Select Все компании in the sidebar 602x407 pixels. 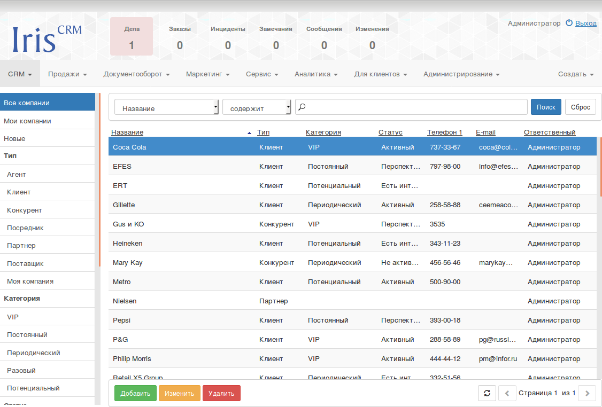point(47,103)
